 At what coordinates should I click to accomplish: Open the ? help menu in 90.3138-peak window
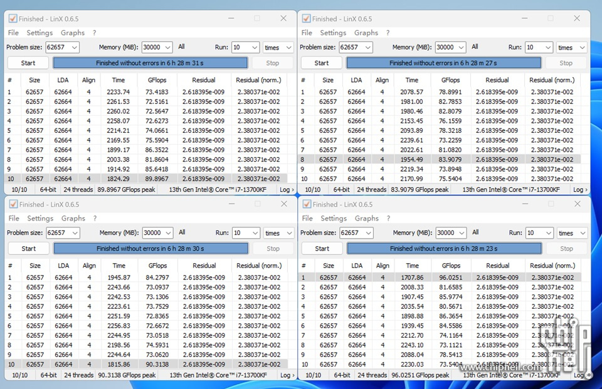95,218
